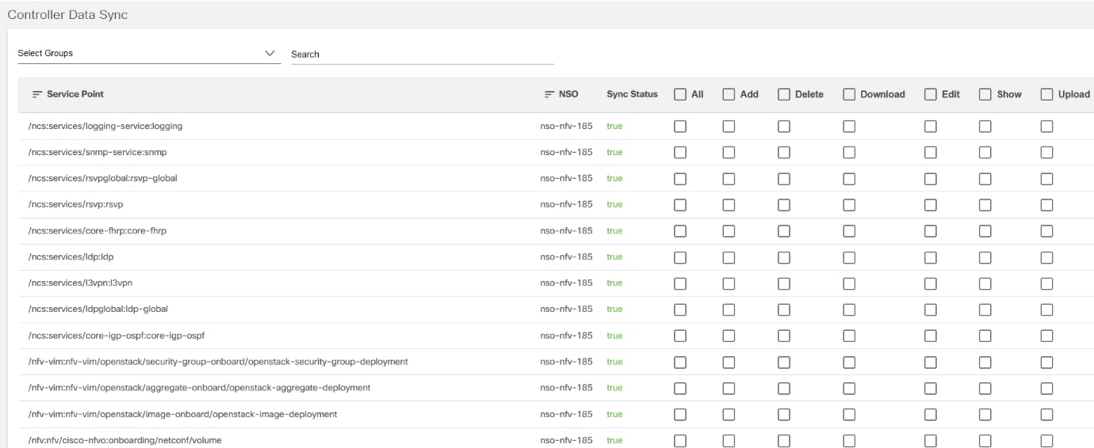This screenshot has width=1094, height=448.
Task: Click the Sync Status column header
Action: [x=632, y=94]
